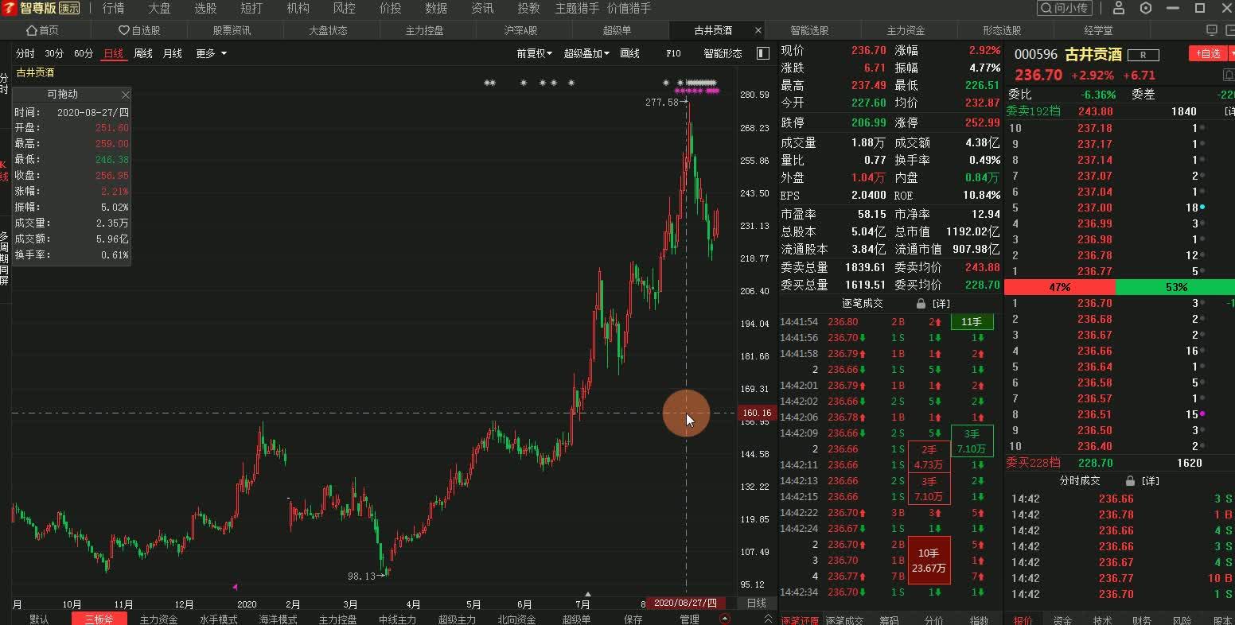Click the 演示 demo badge
The image size is (1235, 625).
tap(69, 8)
